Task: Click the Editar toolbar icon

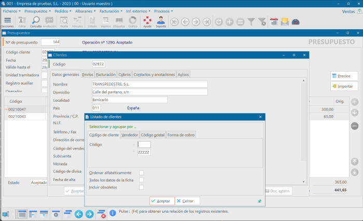Action: [x=22, y=22]
